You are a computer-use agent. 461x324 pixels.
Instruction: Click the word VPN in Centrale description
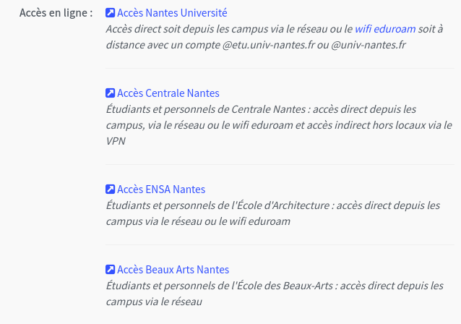click(x=116, y=141)
